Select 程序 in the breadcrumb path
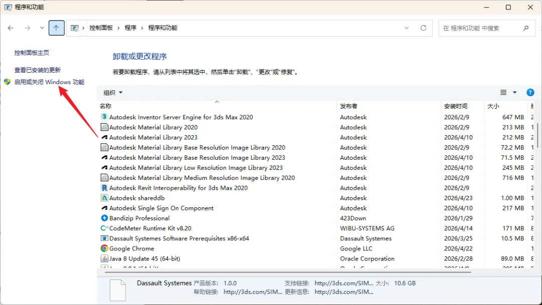This screenshot has height=305, width=542. pos(130,28)
